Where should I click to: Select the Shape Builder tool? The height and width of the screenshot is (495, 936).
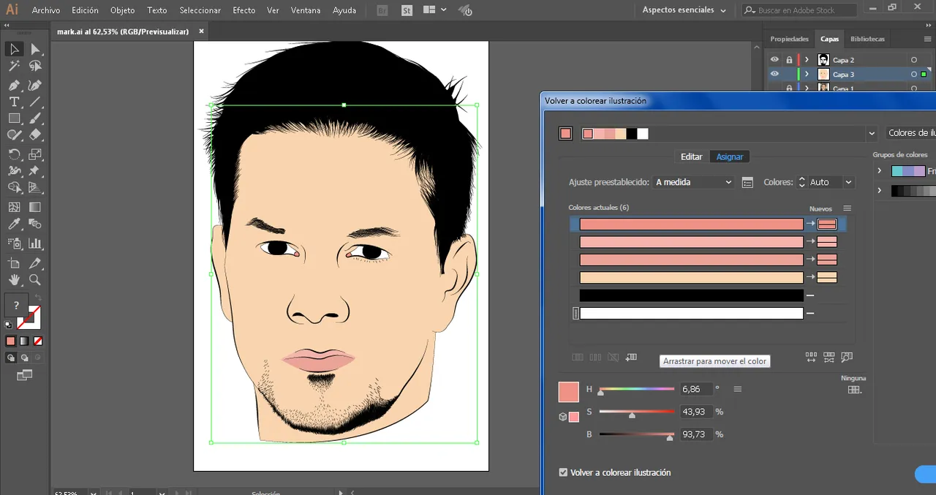click(x=14, y=188)
